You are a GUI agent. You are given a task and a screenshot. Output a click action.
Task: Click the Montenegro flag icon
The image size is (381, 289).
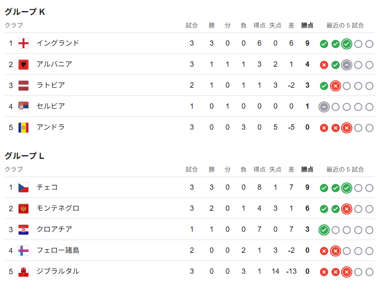click(x=23, y=208)
